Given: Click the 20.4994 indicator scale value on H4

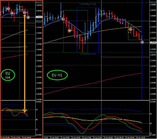Looking at the screenshot, I should (39, 135).
